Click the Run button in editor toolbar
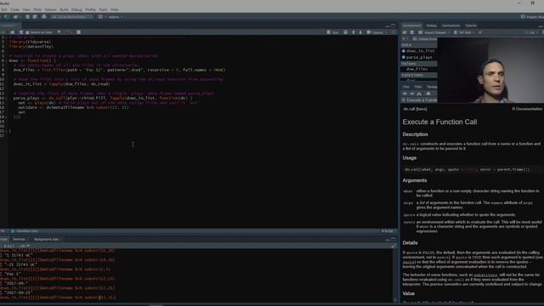This screenshot has width=544, height=306. [333, 32]
